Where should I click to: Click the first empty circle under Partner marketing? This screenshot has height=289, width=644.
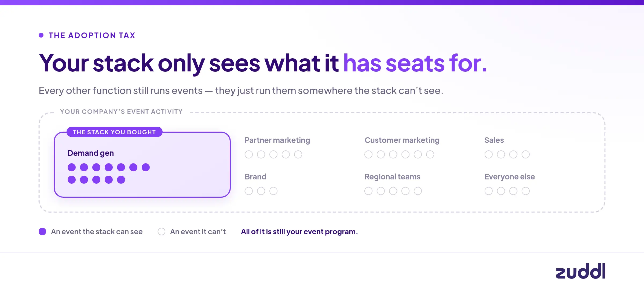(x=249, y=154)
